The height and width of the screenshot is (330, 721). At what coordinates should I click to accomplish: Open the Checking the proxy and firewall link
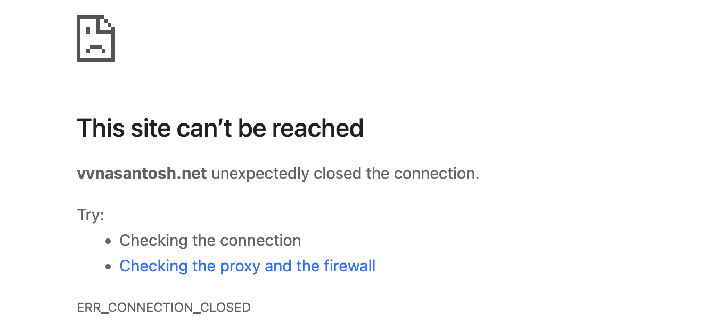[248, 266]
